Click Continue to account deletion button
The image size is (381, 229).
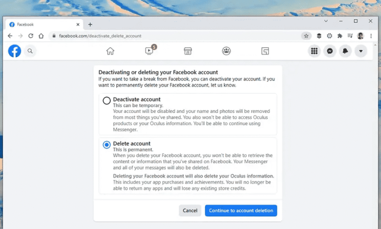241,210
